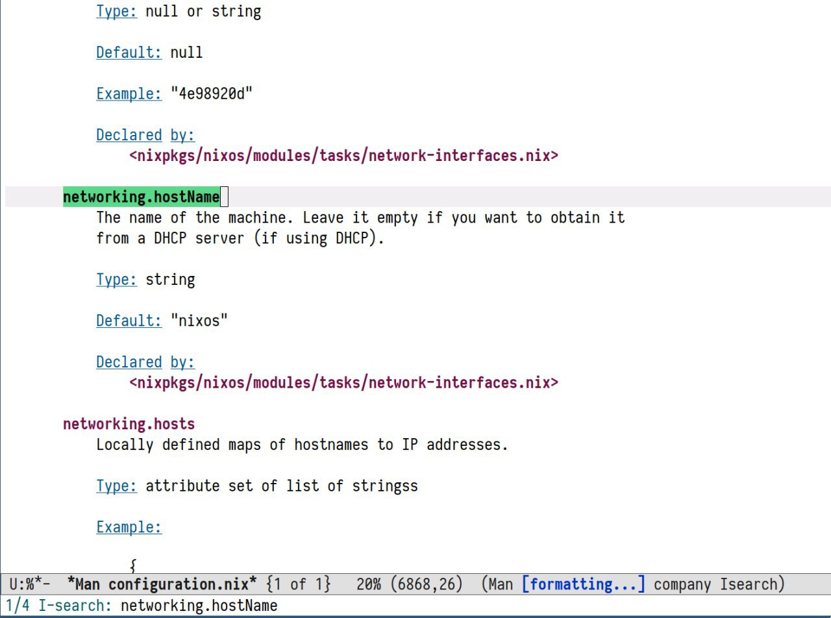Click "Type:" label before string
831x618 pixels.
(x=117, y=280)
